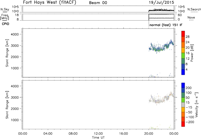Screen dimensions: 201x139
Task: Click the '60' Nave axis value
Action: tap(180, 15)
